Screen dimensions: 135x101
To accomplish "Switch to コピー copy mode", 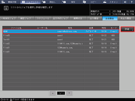I will tap(91, 2).
